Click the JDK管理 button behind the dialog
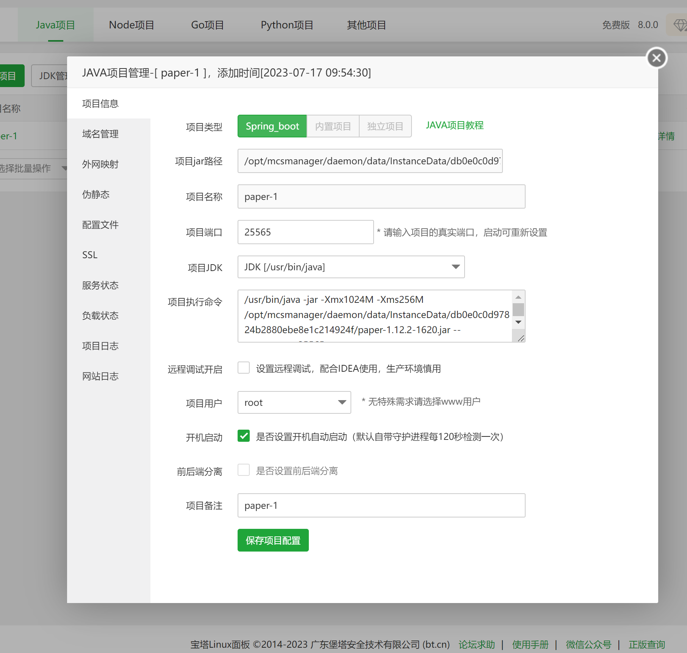Viewport: 687px width, 653px height. [x=49, y=76]
